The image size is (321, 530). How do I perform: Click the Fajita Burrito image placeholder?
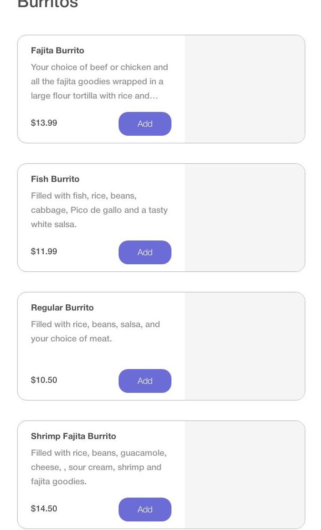coord(244,89)
